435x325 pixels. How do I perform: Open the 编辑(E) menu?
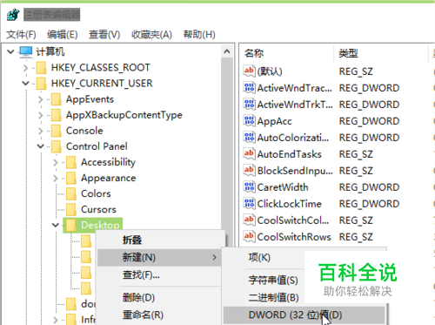click(63, 35)
